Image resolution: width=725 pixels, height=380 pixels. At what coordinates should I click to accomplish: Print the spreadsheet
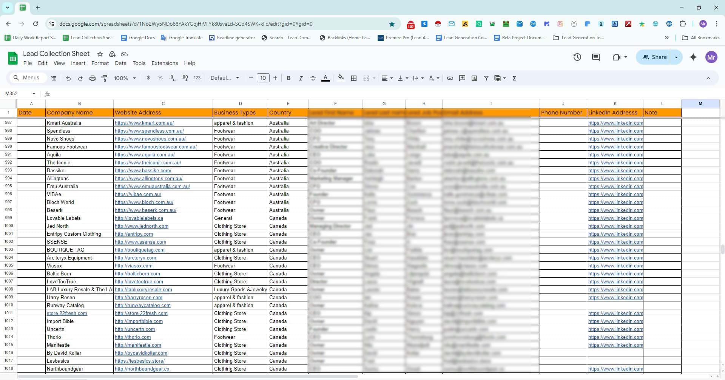93,78
